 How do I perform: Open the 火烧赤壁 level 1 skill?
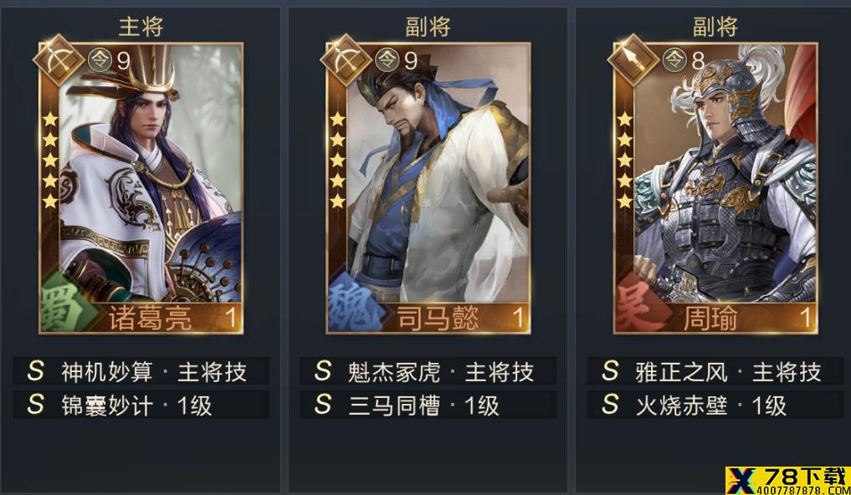point(715,405)
